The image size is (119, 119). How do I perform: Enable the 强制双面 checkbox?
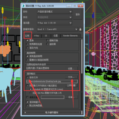(48, 40)
